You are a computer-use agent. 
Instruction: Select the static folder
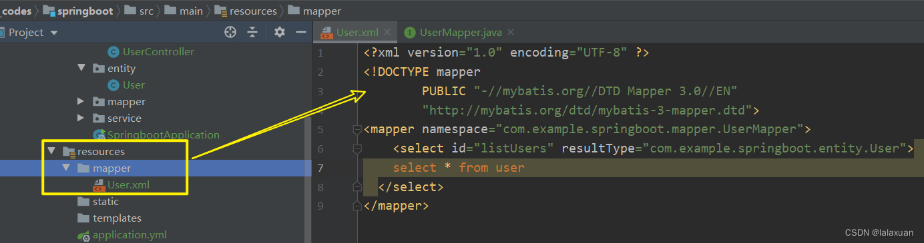point(105,201)
